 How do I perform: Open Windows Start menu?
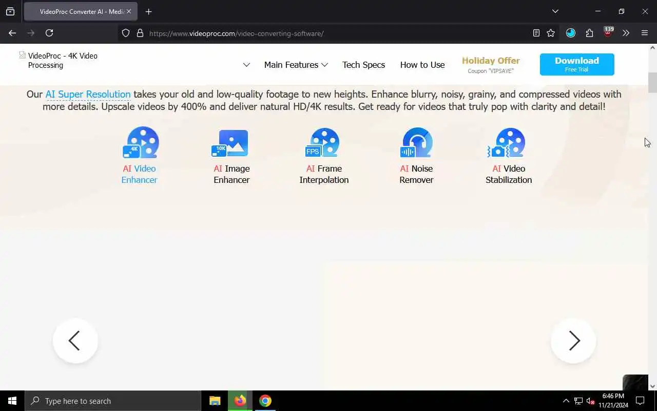[x=12, y=401]
